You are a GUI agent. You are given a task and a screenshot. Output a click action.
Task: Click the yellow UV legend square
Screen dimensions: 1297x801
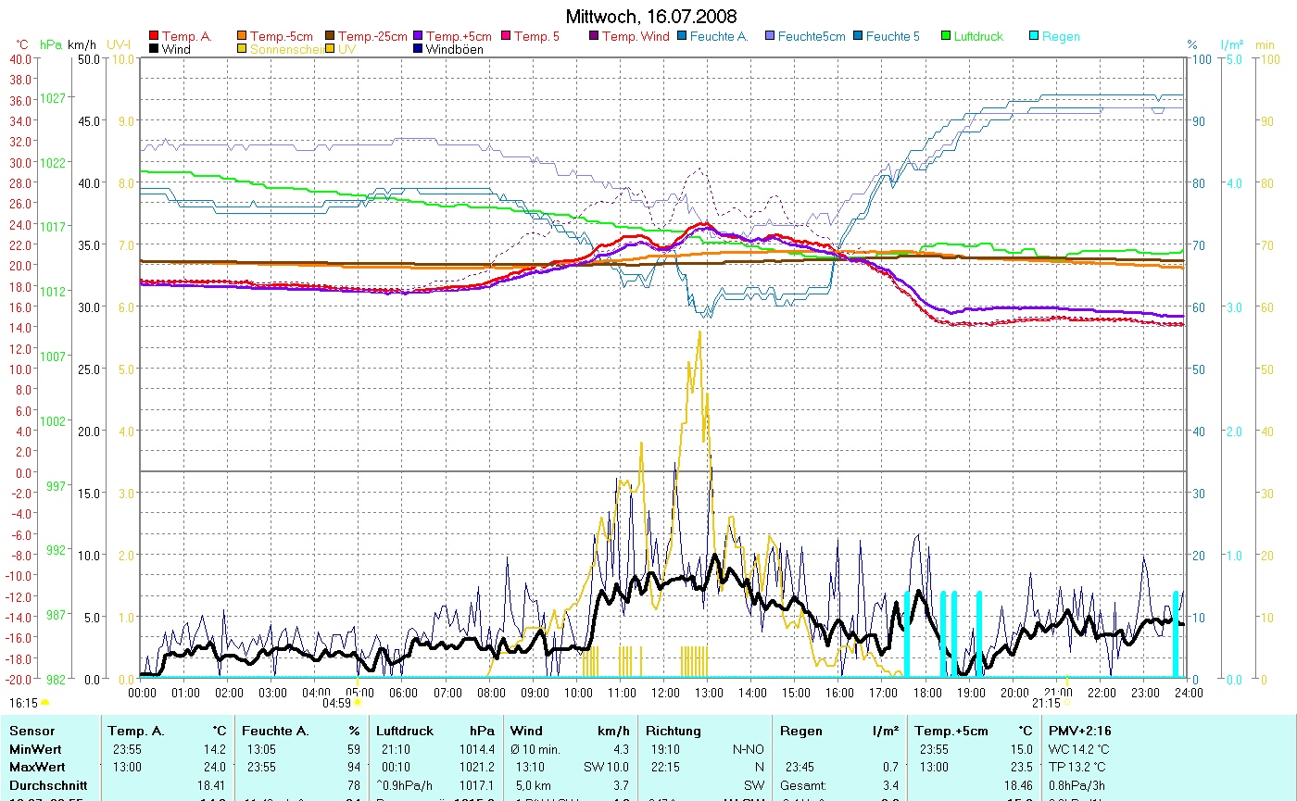(331, 49)
